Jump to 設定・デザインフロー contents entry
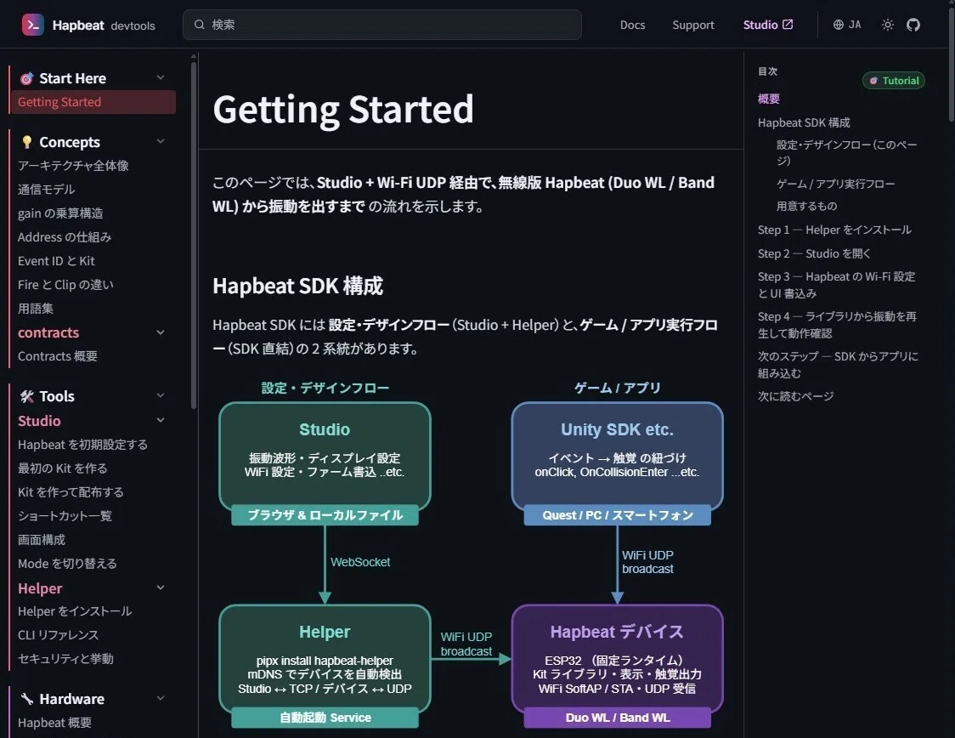The image size is (955, 738). click(x=846, y=152)
